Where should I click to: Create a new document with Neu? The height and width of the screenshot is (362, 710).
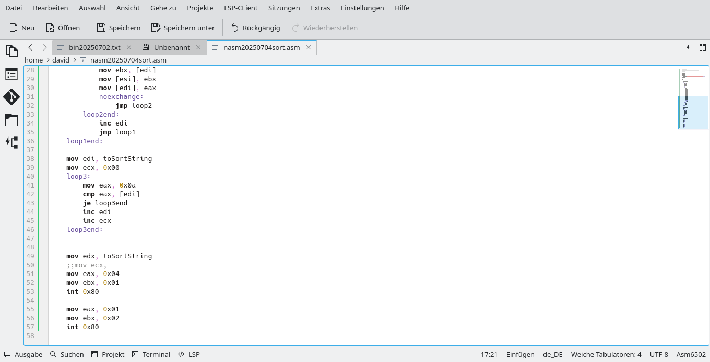coord(21,28)
